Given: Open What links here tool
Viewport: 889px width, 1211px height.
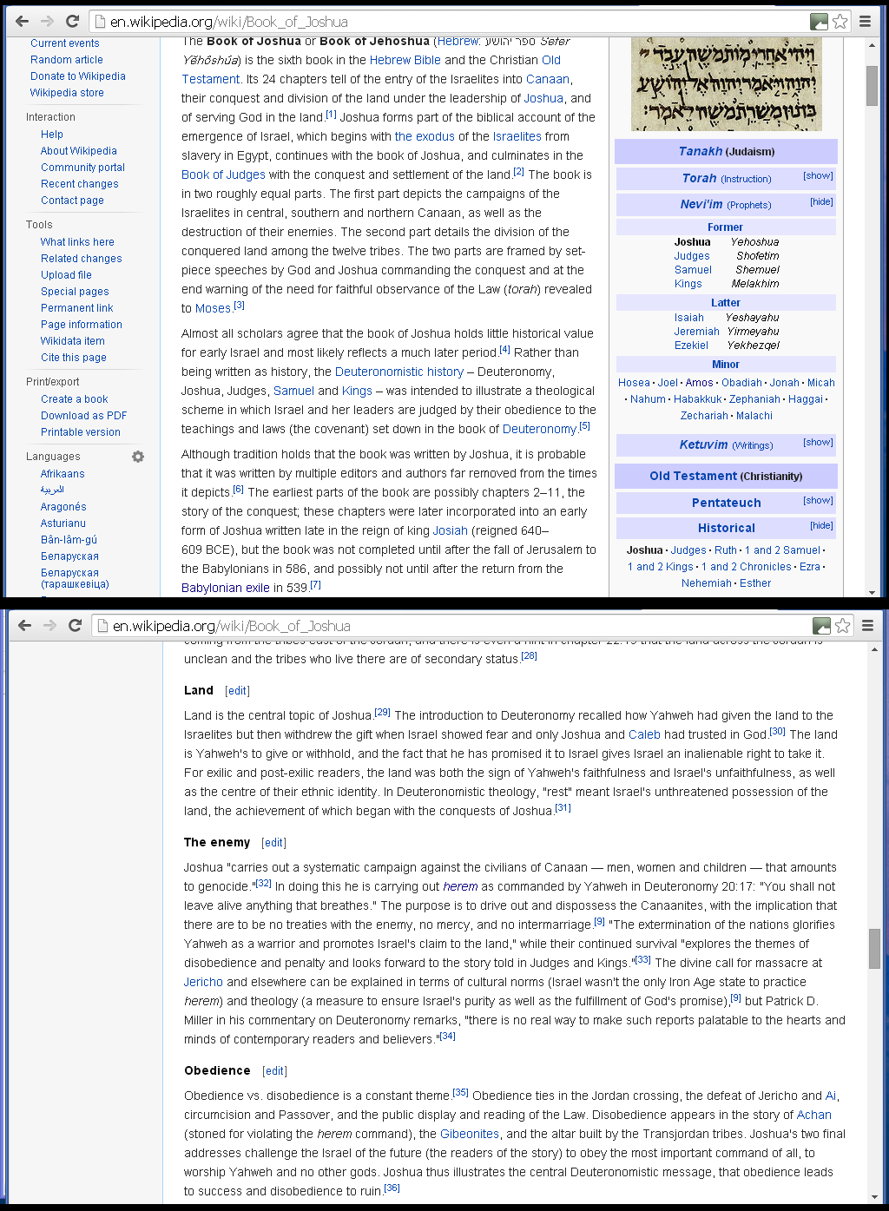Looking at the screenshot, I should coord(77,242).
